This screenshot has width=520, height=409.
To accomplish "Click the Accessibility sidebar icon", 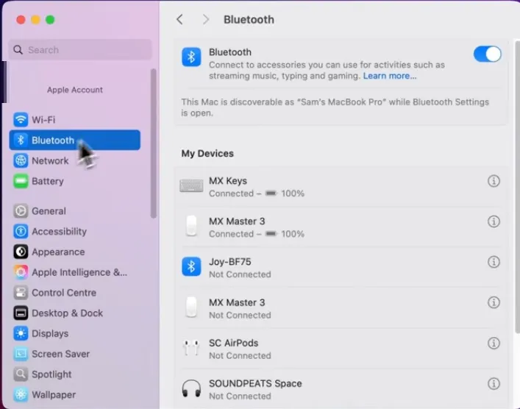I will (21, 231).
